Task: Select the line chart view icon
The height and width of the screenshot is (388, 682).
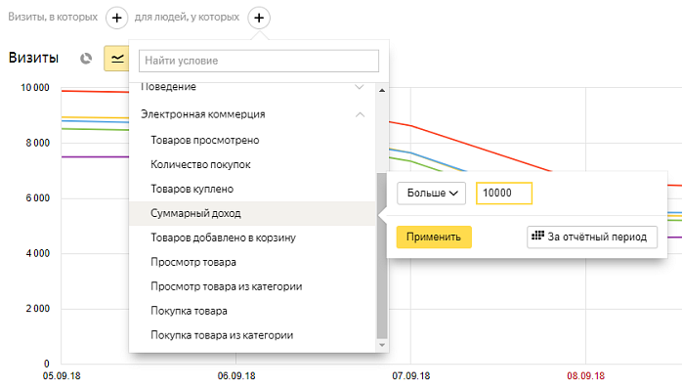Action: click(116, 59)
